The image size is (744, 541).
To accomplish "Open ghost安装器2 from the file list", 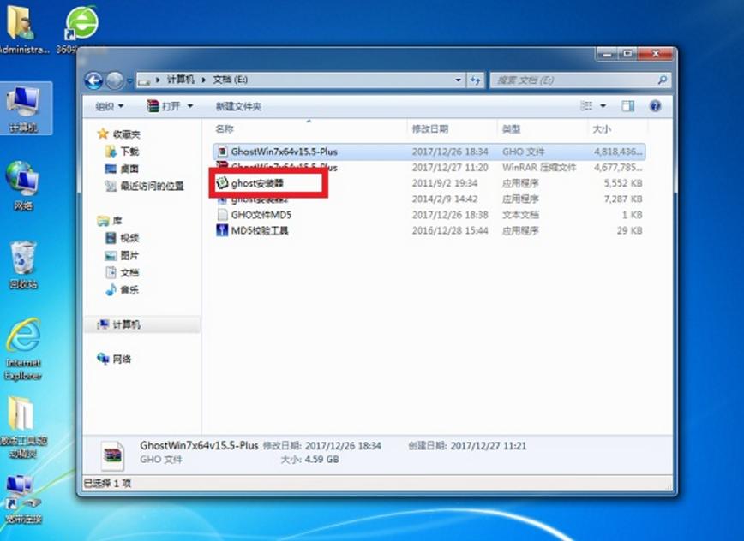I will click(x=257, y=199).
